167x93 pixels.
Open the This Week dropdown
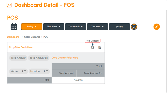pyautogui.click(x=54, y=27)
